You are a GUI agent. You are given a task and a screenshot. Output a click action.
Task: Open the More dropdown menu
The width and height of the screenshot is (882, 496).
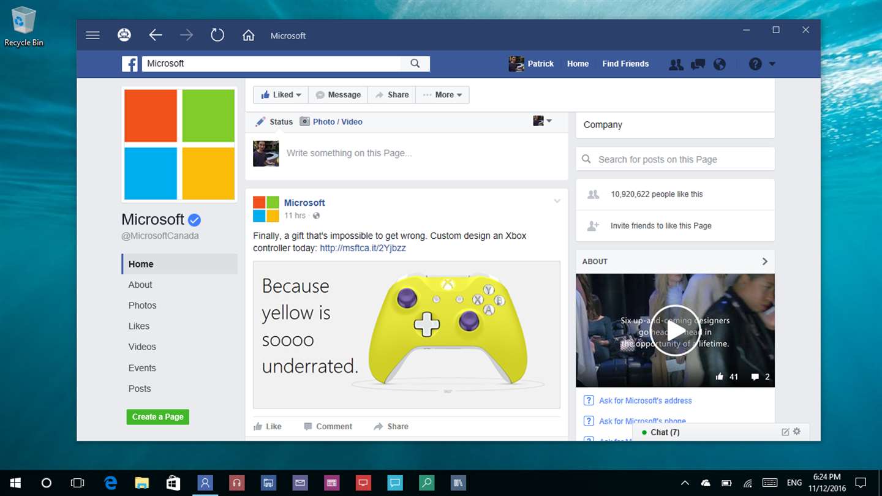(443, 95)
